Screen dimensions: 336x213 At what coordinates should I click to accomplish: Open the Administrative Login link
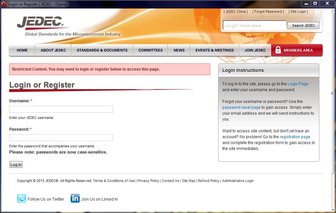click(x=238, y=181)
